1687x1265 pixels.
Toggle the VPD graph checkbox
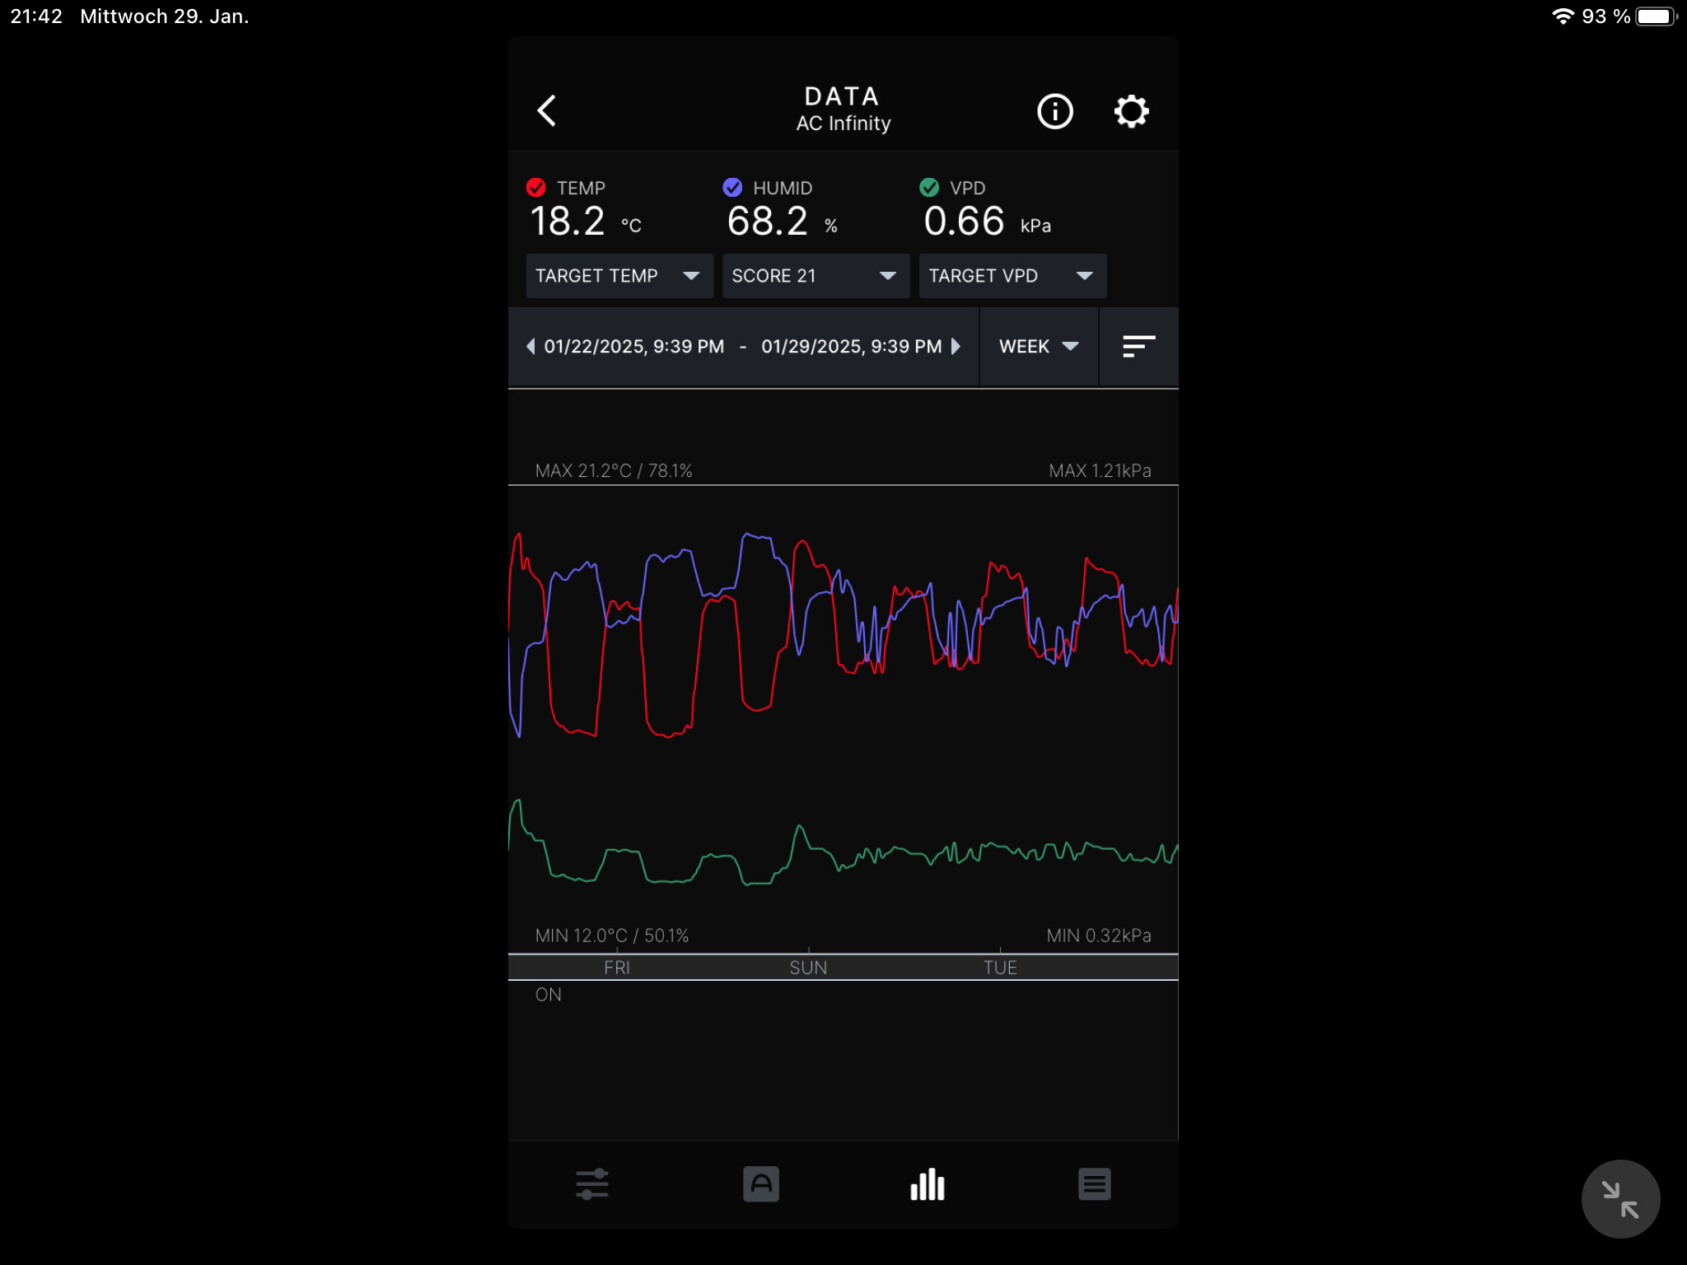[929, 188]
